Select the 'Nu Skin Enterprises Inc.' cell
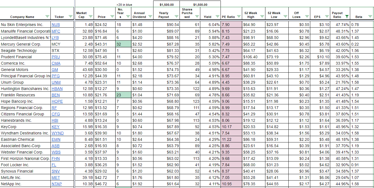 coord(25,25)
